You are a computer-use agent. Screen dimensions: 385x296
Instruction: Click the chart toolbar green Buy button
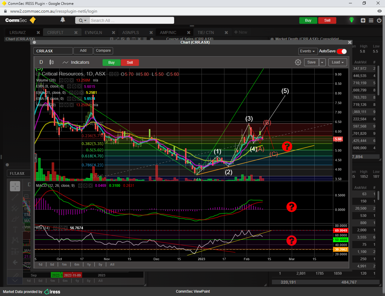tap(111, 63)
